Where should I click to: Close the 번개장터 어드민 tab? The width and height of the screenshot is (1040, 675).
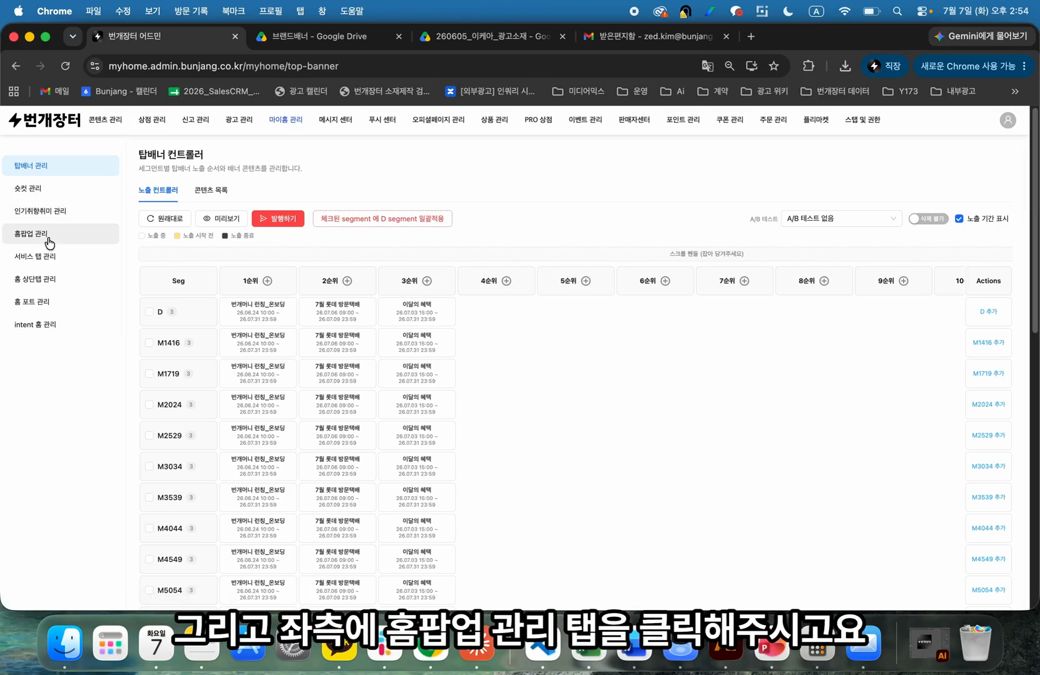(235, 36)
